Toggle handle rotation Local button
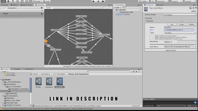 46,1
